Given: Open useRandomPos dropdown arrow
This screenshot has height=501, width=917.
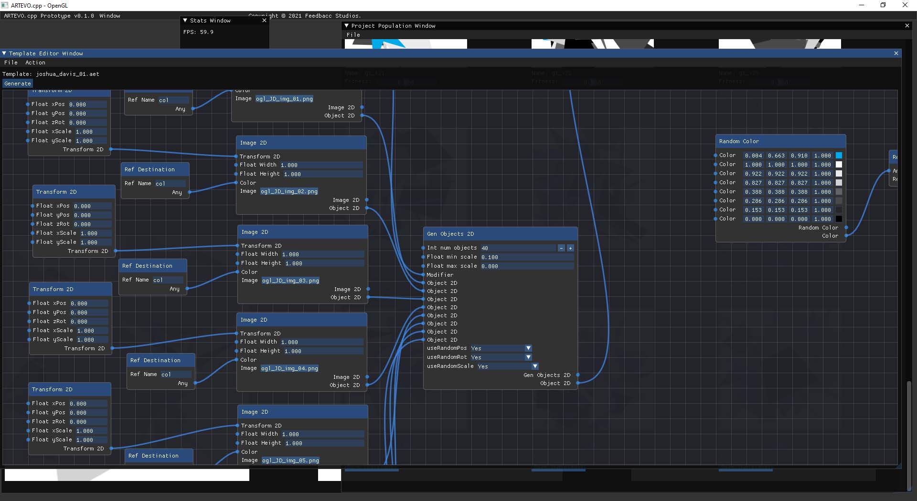Looking at the screenshot, I should tap(528, 348).
